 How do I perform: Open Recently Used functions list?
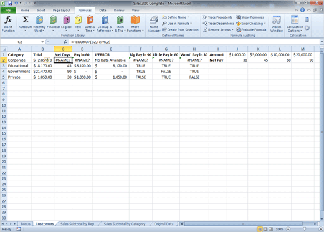pos(39,24)
